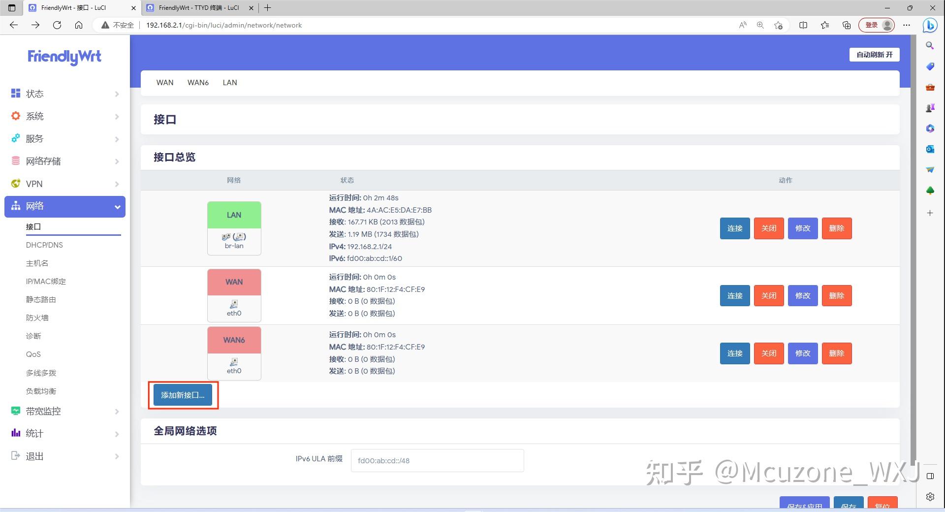Open the 网络存储 (Network Storage) icon
The image size is (945, 512).
[15, 161]
